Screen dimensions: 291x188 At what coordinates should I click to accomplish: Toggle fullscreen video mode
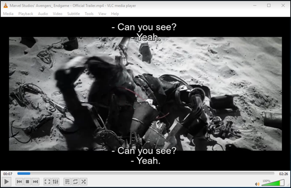point(48,182)
